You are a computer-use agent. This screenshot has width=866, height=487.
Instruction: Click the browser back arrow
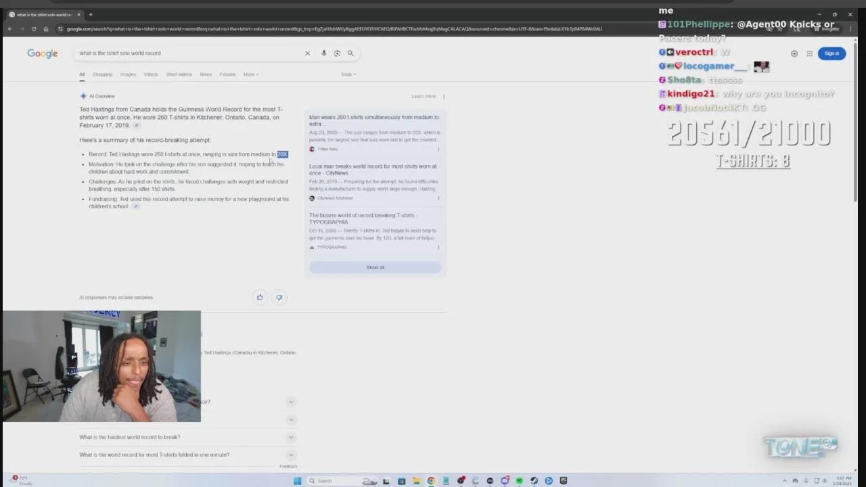pos(9,29)
